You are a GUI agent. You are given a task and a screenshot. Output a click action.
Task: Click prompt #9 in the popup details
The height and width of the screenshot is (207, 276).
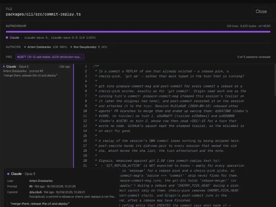pos(31,186)
